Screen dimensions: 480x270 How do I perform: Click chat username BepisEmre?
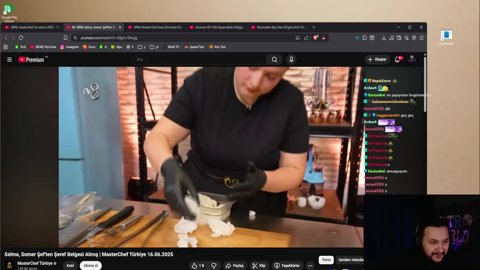[x=381, y=81]
